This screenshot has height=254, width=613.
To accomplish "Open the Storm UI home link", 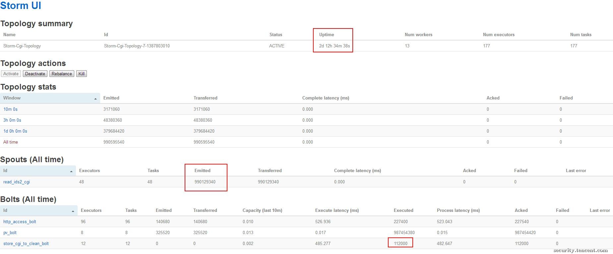I will (21, 6).
